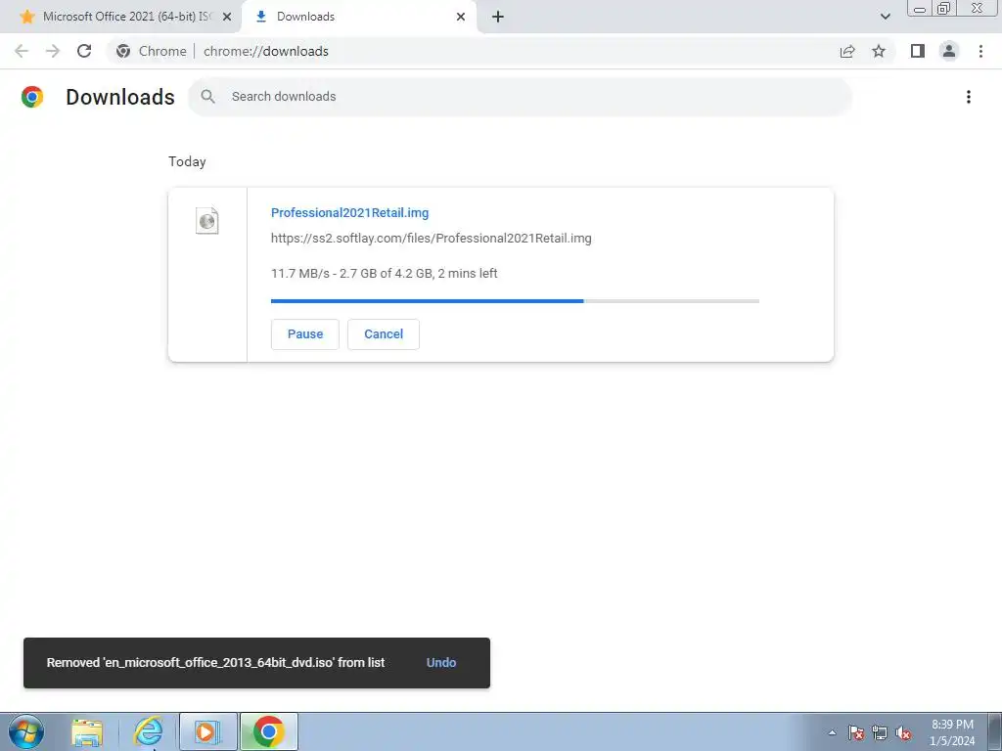The image size is (1002, 751).
Task: Open Windows Media Player from taskbar
Action: pos(207,731)
